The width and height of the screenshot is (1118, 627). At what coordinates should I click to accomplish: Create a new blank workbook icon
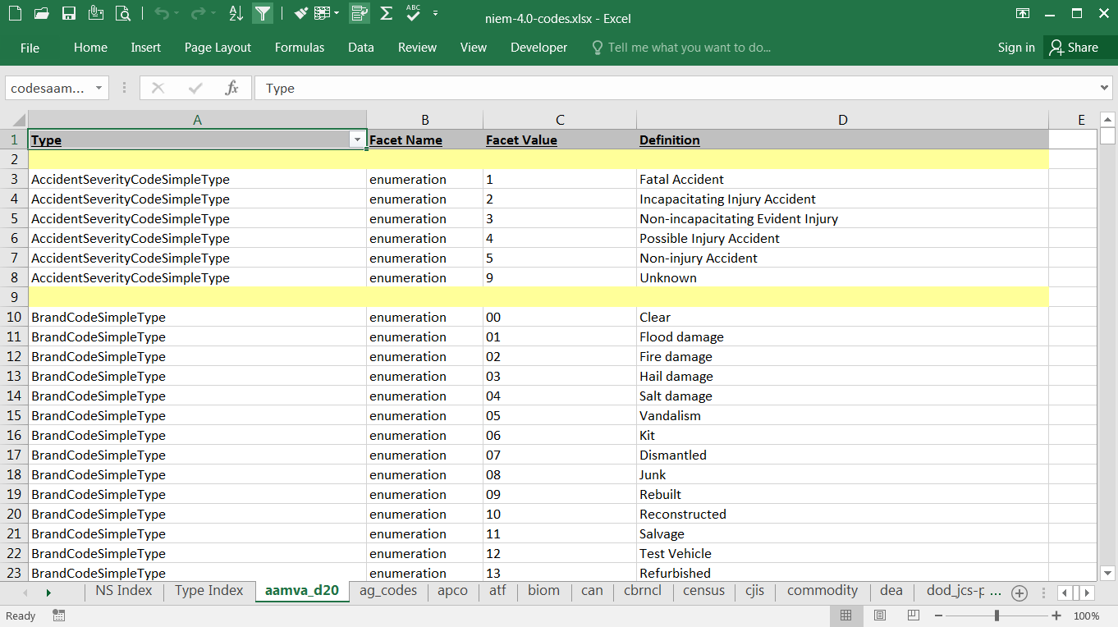tap(15, 13)
